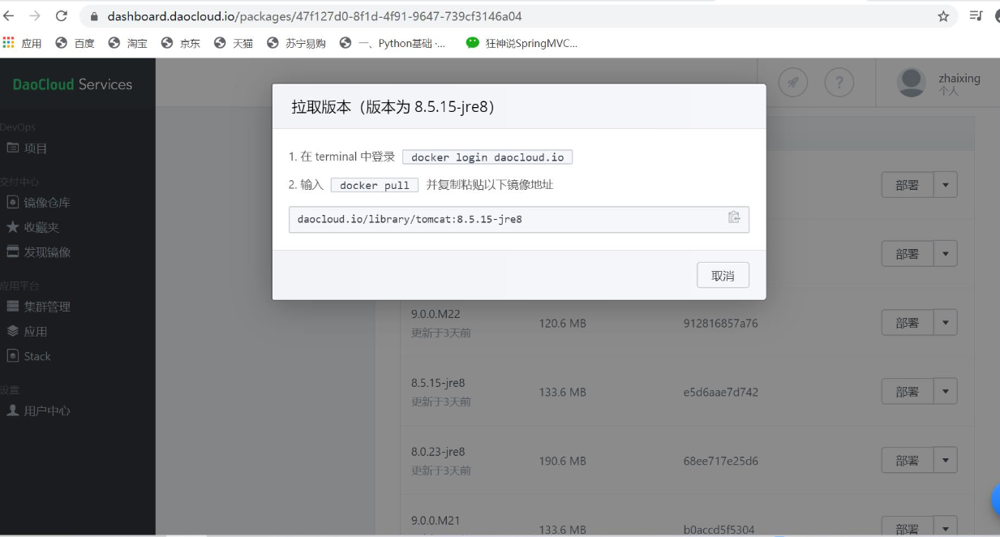Open the Python基础 bookmark

click(393, 44)
